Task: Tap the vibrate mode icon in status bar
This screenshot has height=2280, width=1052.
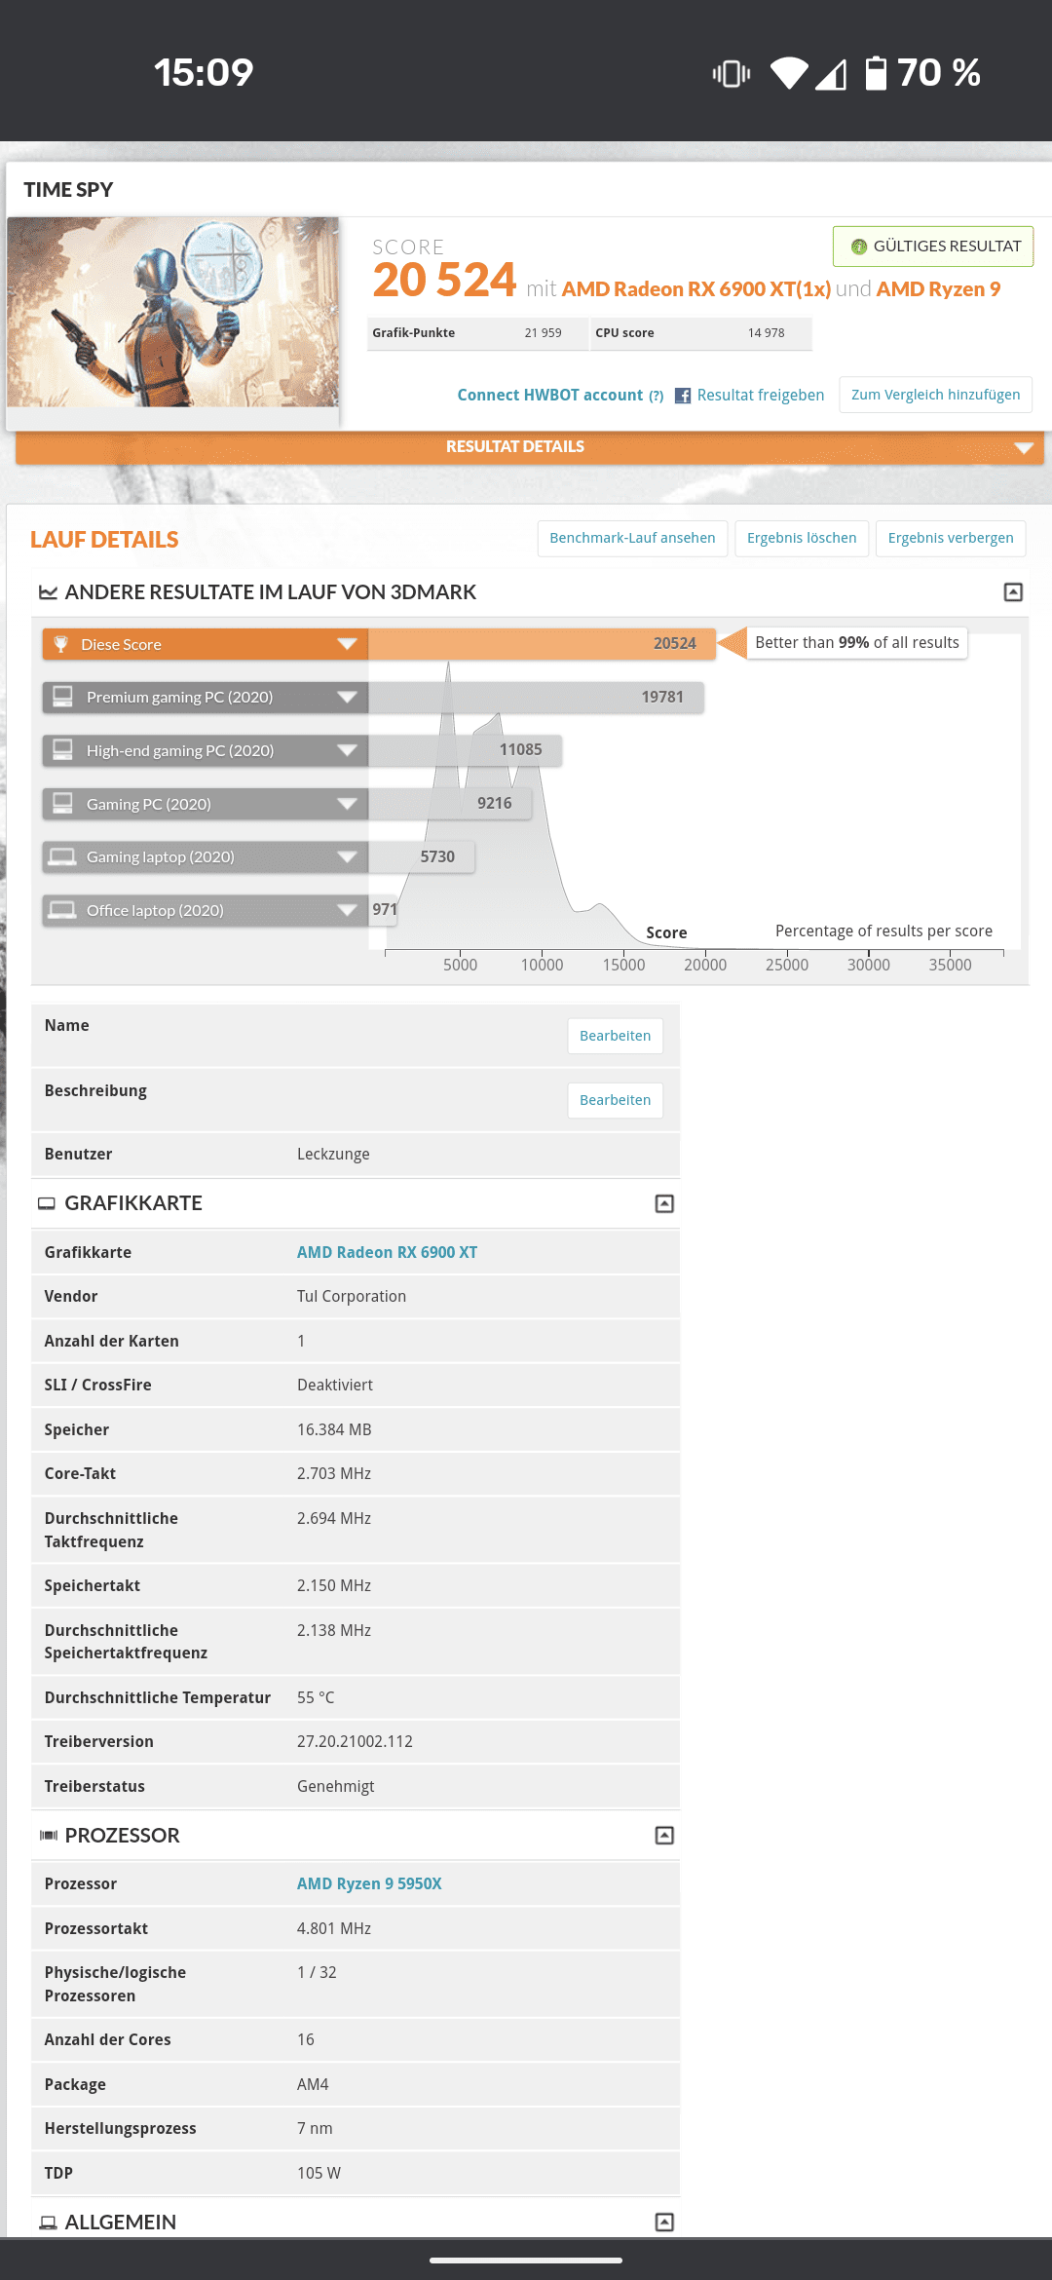Action: tap(732, 73)
